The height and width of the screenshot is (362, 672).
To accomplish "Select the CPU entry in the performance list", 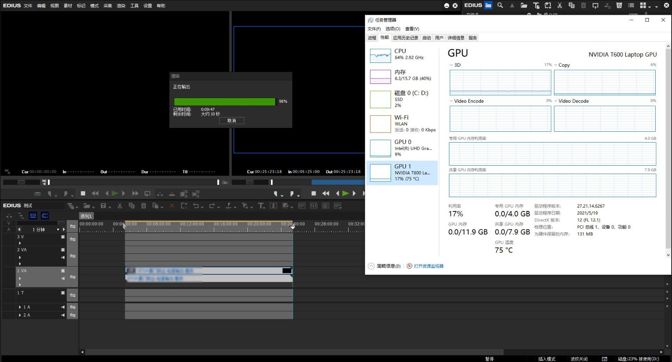I will pos(402,55).
